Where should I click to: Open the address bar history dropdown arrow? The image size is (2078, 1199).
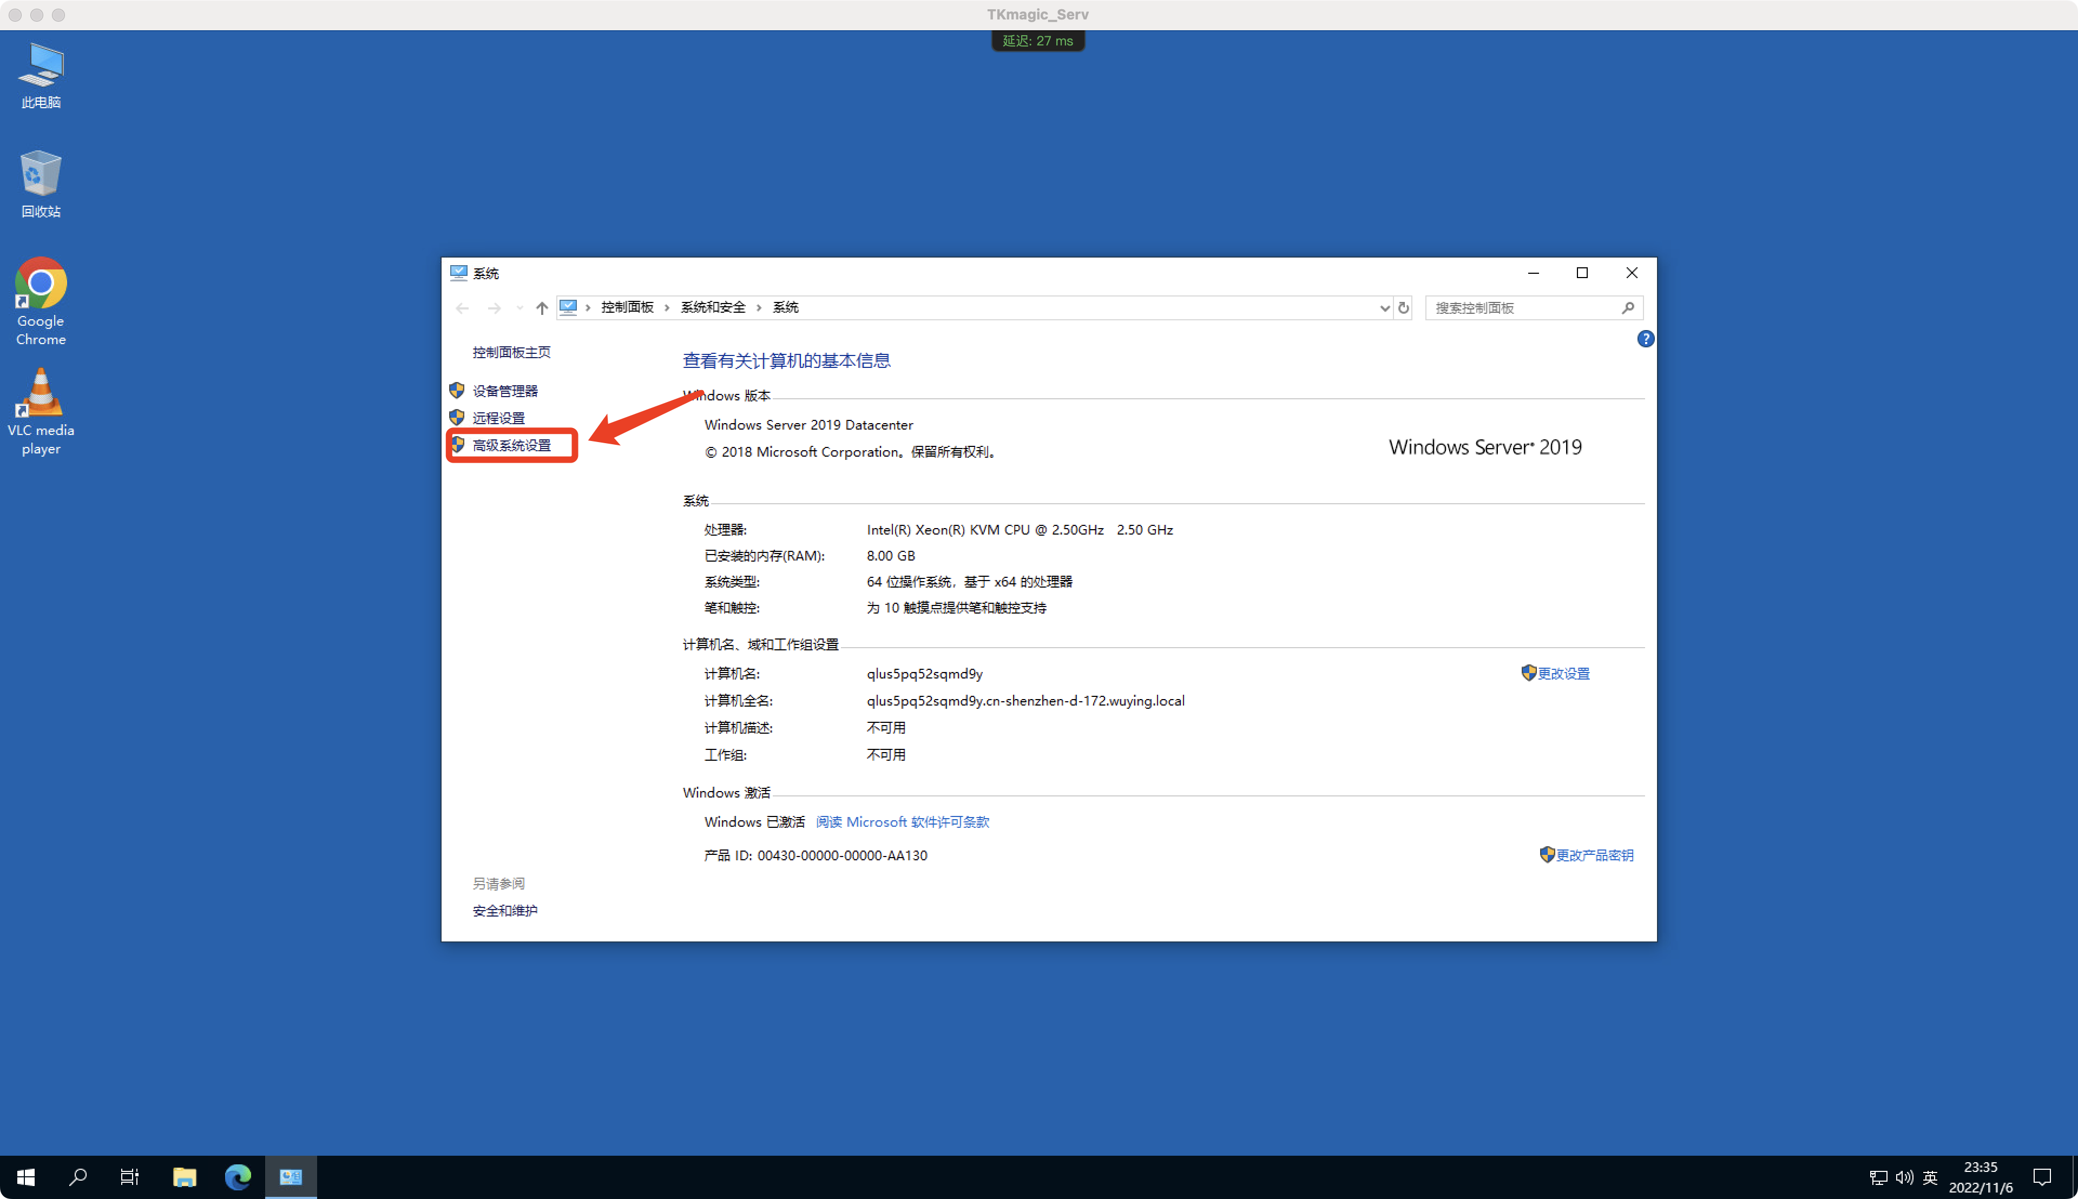click(x=1384, y=307)
